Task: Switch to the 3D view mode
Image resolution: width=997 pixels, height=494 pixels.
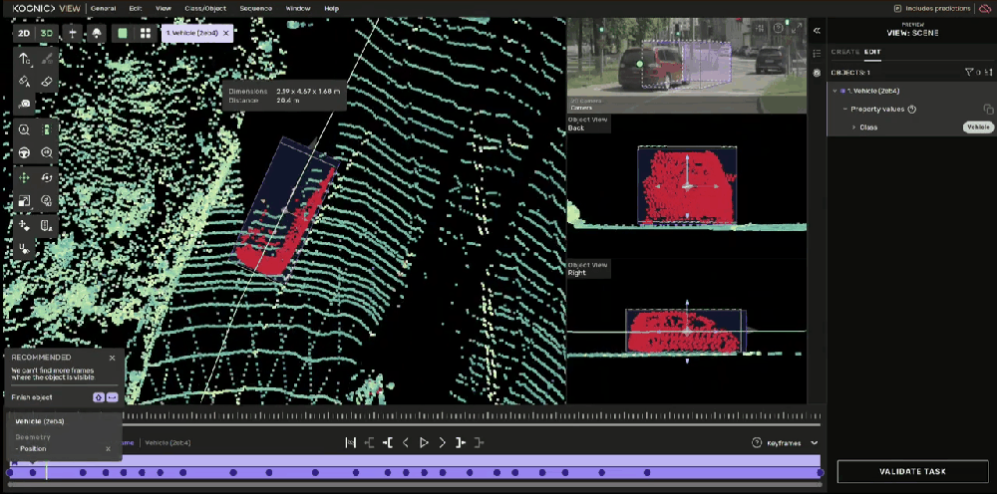Action: [47, 34]
